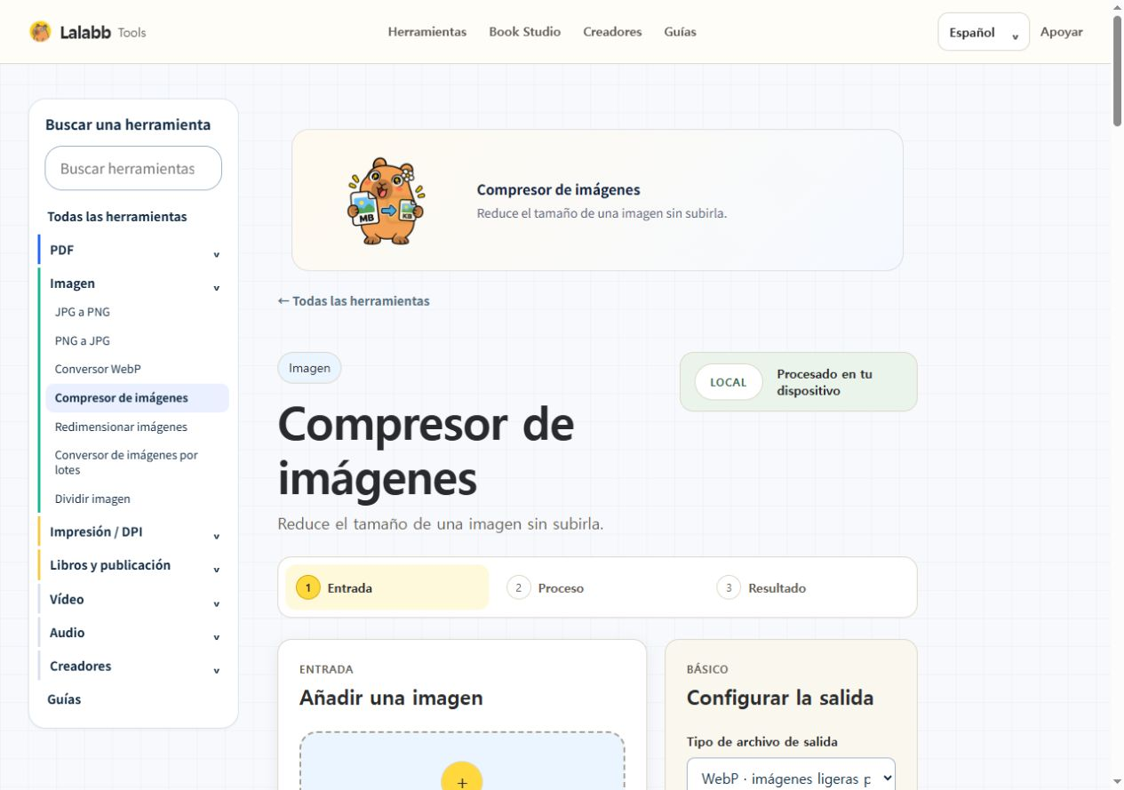Expand the Impresión / DPI category
The height and width of the screenshot is (790, 1124).
tap(133, 531)
